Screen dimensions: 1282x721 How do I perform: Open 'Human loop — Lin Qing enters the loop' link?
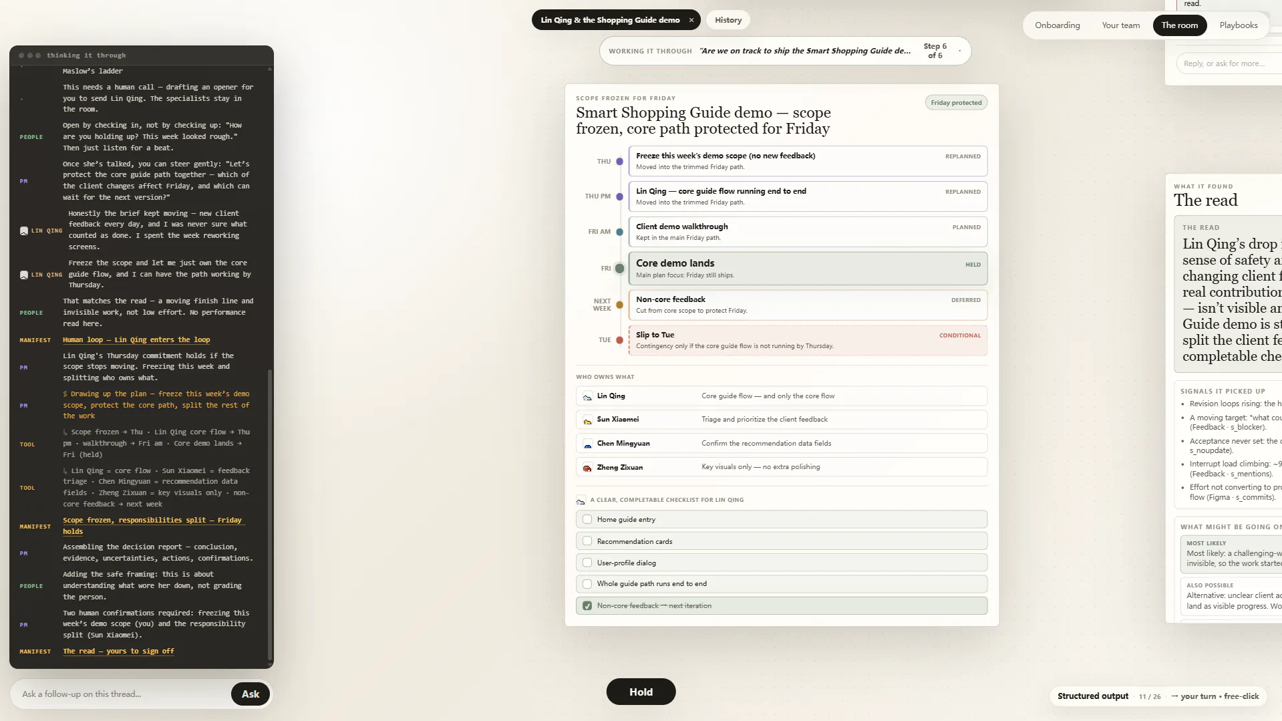click(x=136, y=340)
